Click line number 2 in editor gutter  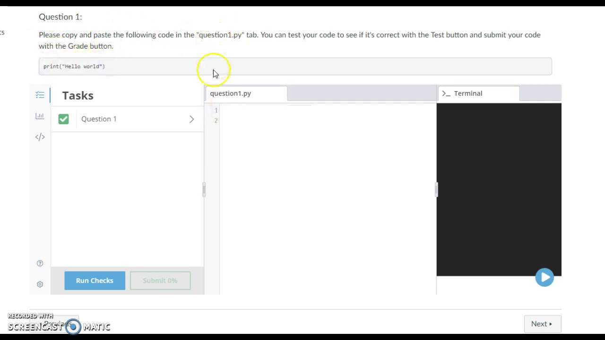(216, 120)
